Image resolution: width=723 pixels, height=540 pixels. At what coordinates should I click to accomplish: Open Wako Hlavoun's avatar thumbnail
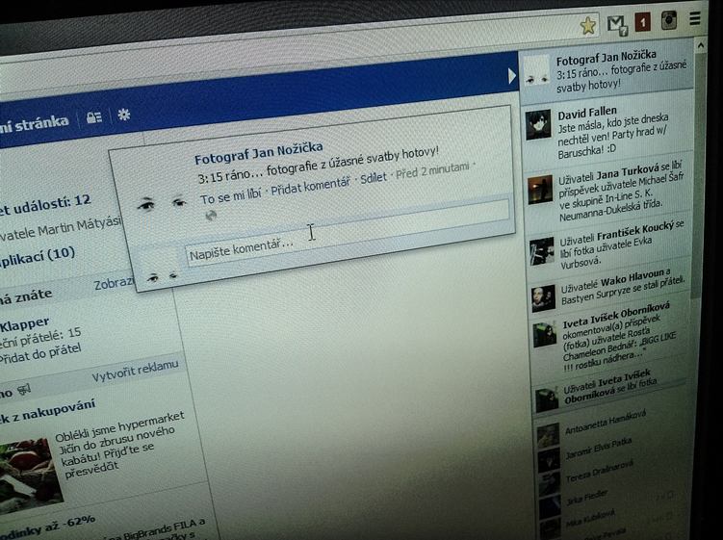pos(543,298)
